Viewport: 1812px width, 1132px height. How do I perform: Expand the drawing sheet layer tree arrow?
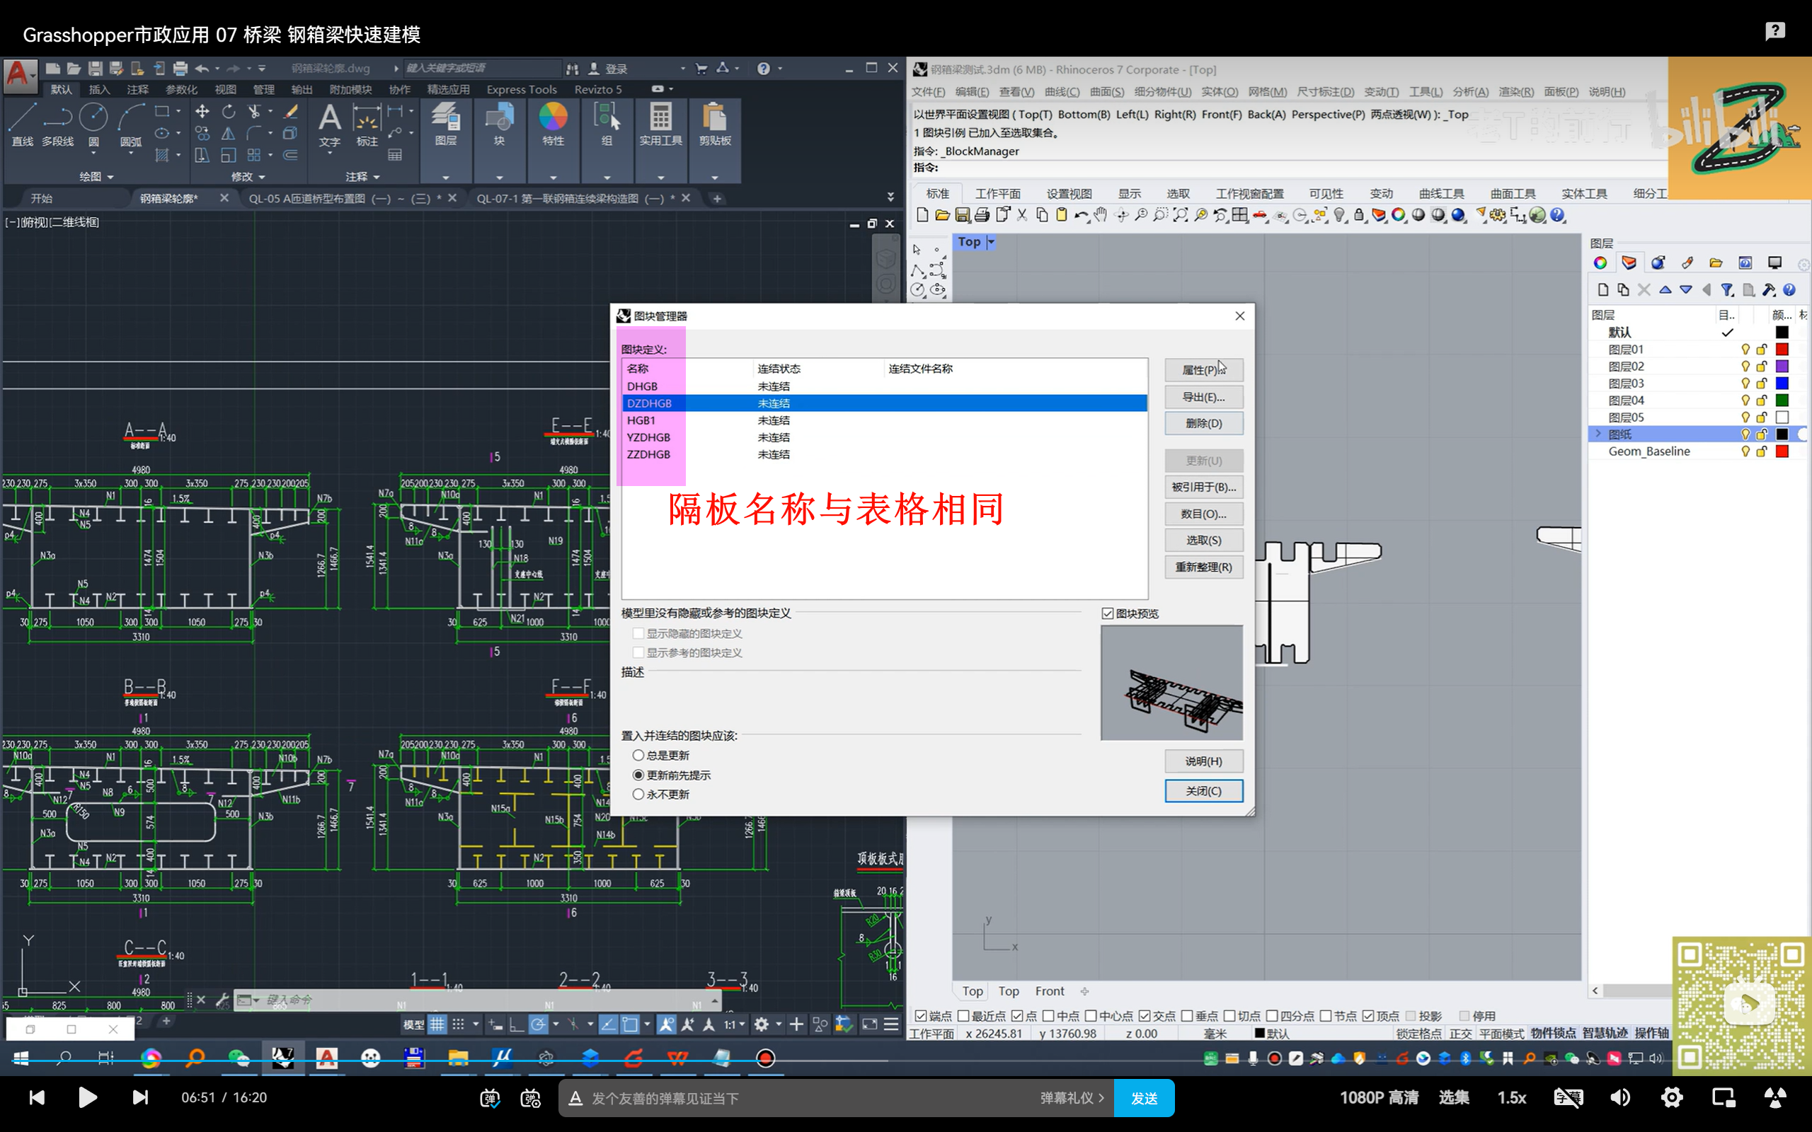point(1598,434)
